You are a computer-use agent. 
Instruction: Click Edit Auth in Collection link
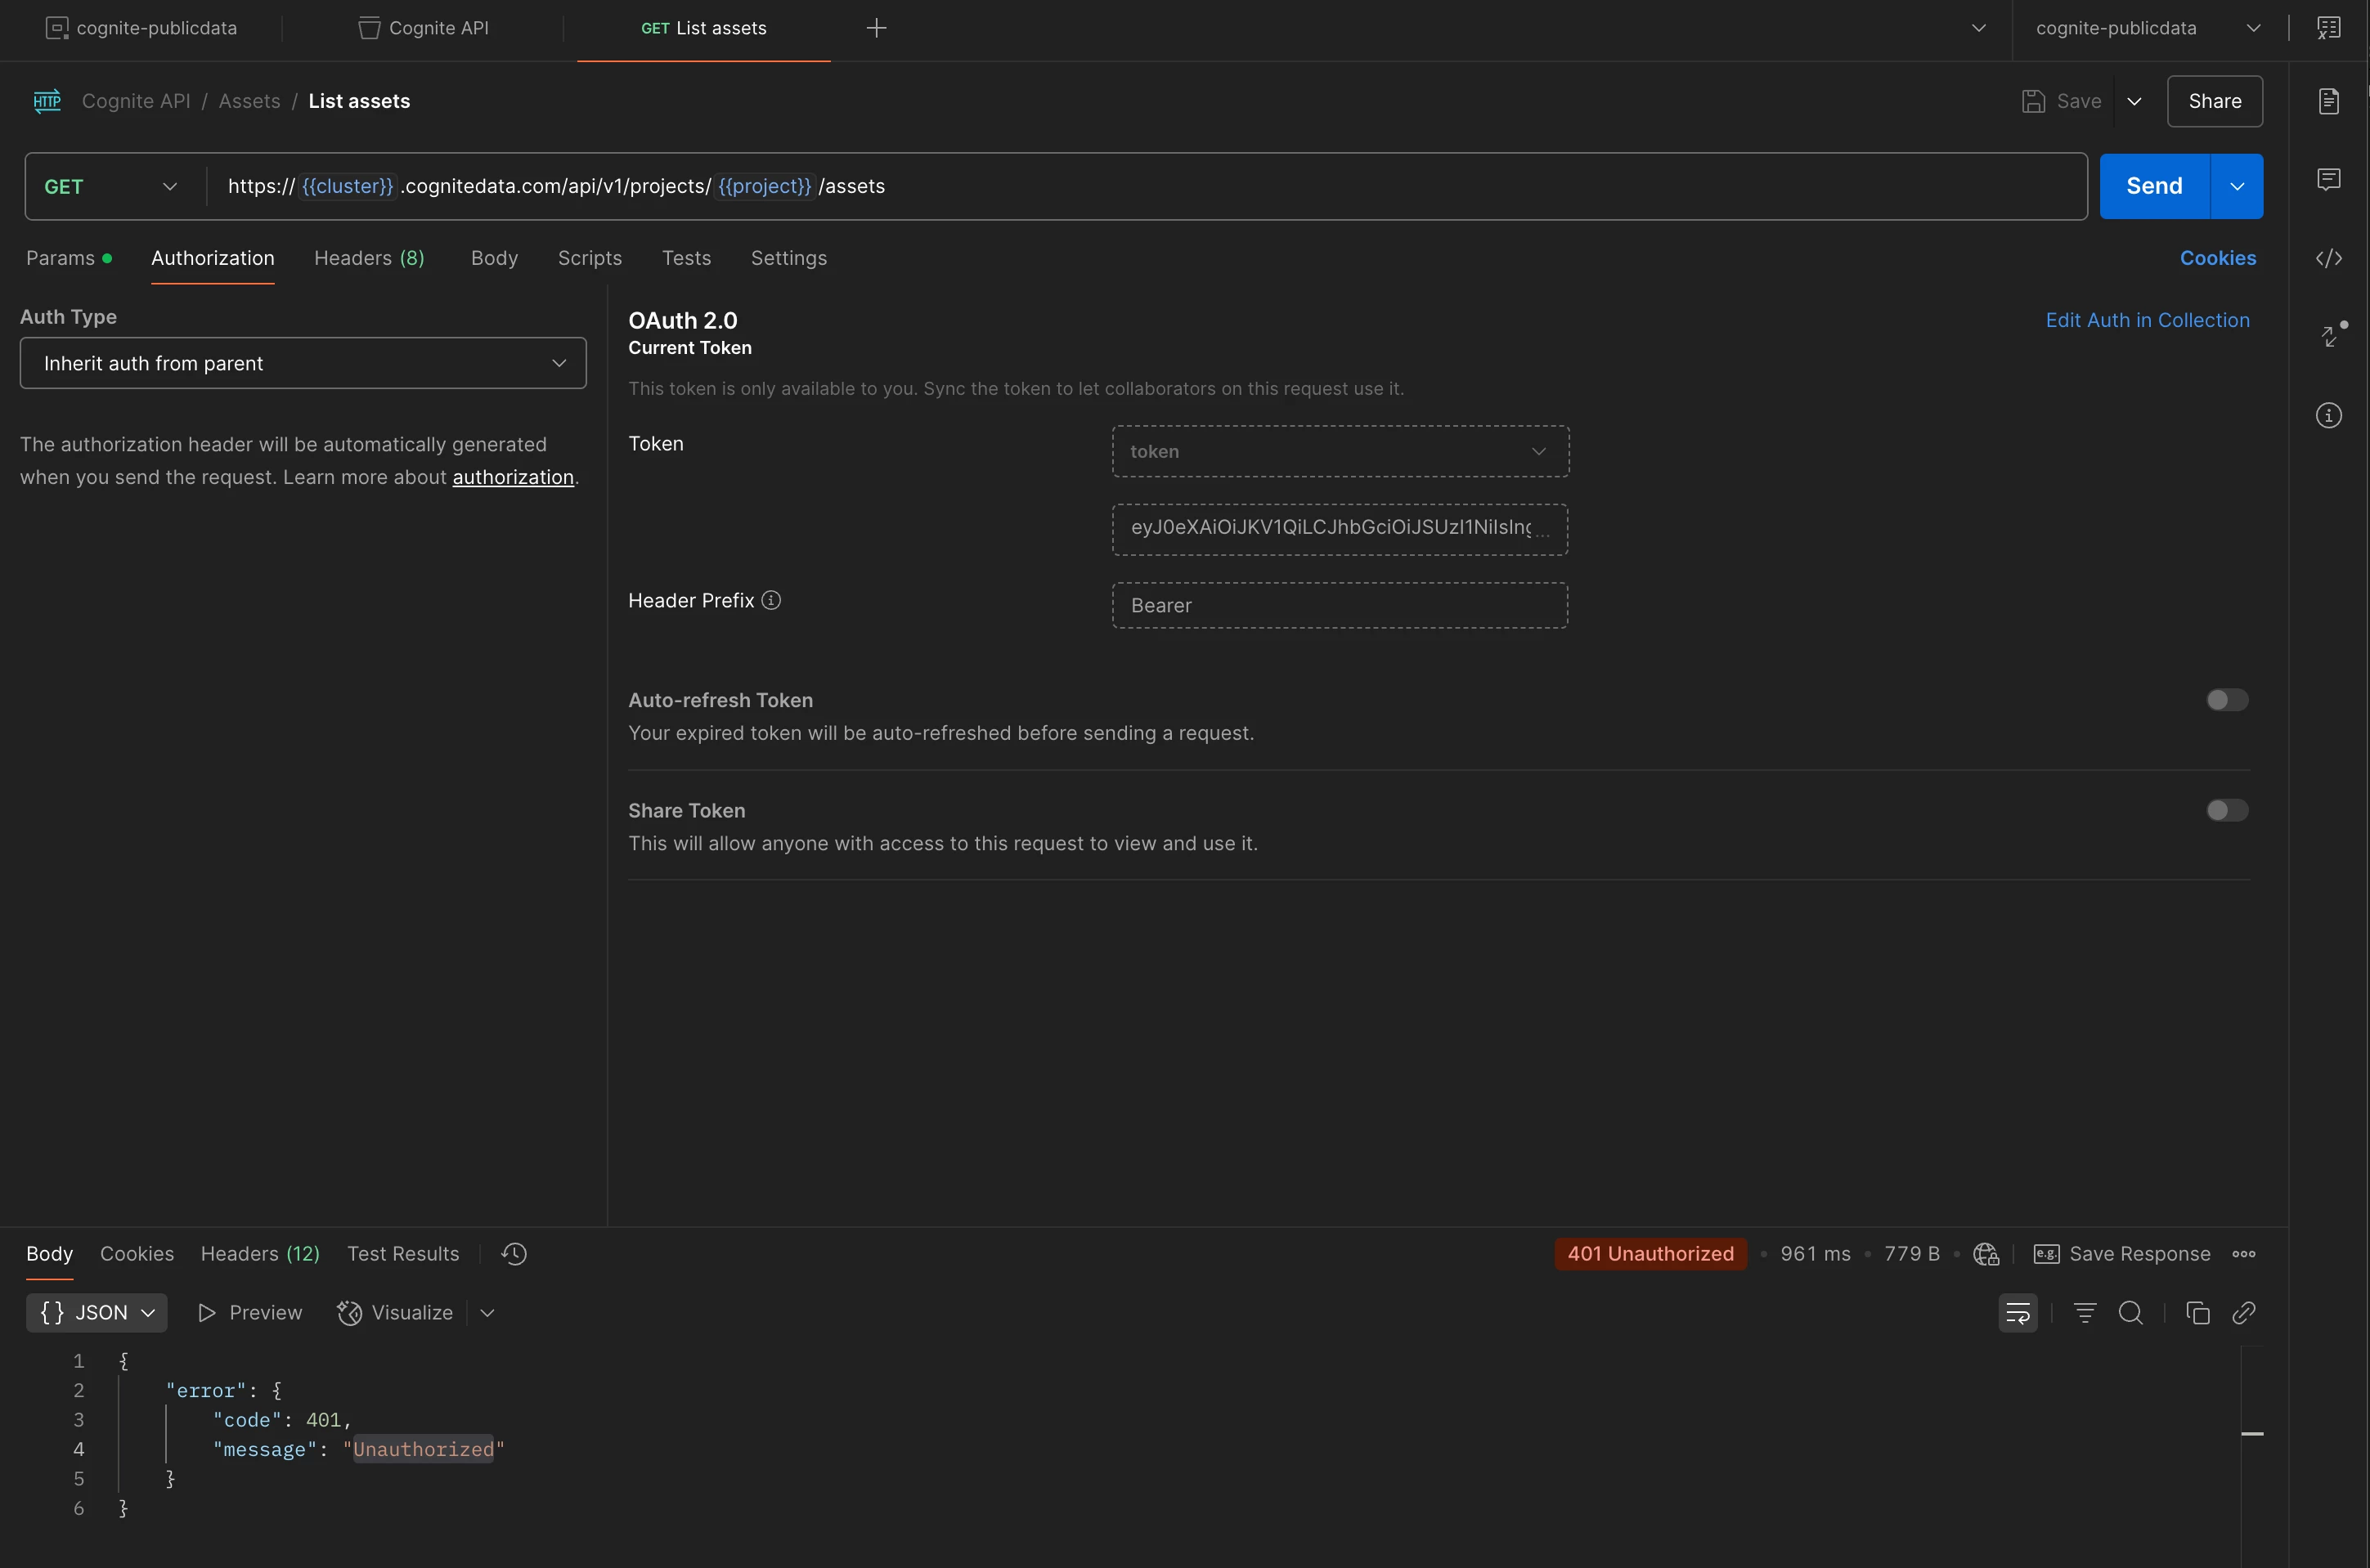[2147, 320]
